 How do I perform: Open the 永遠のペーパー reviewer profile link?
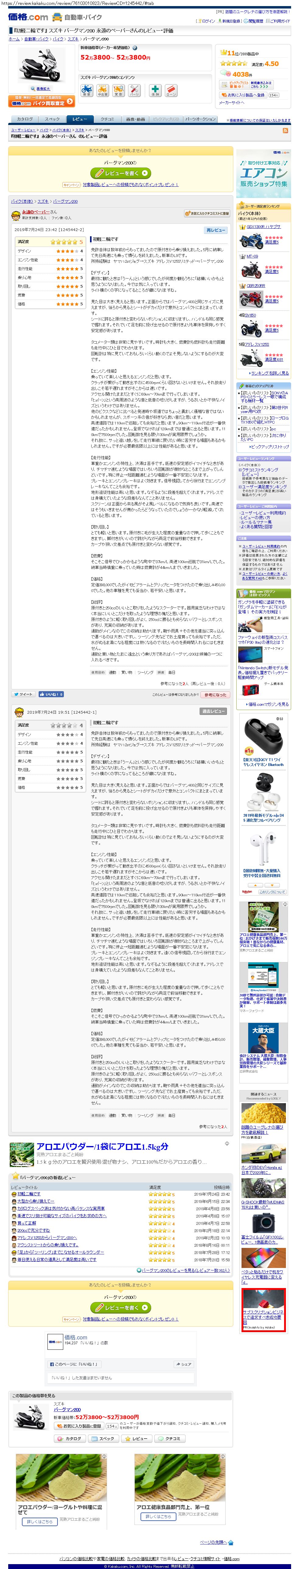tap(36, 212)
